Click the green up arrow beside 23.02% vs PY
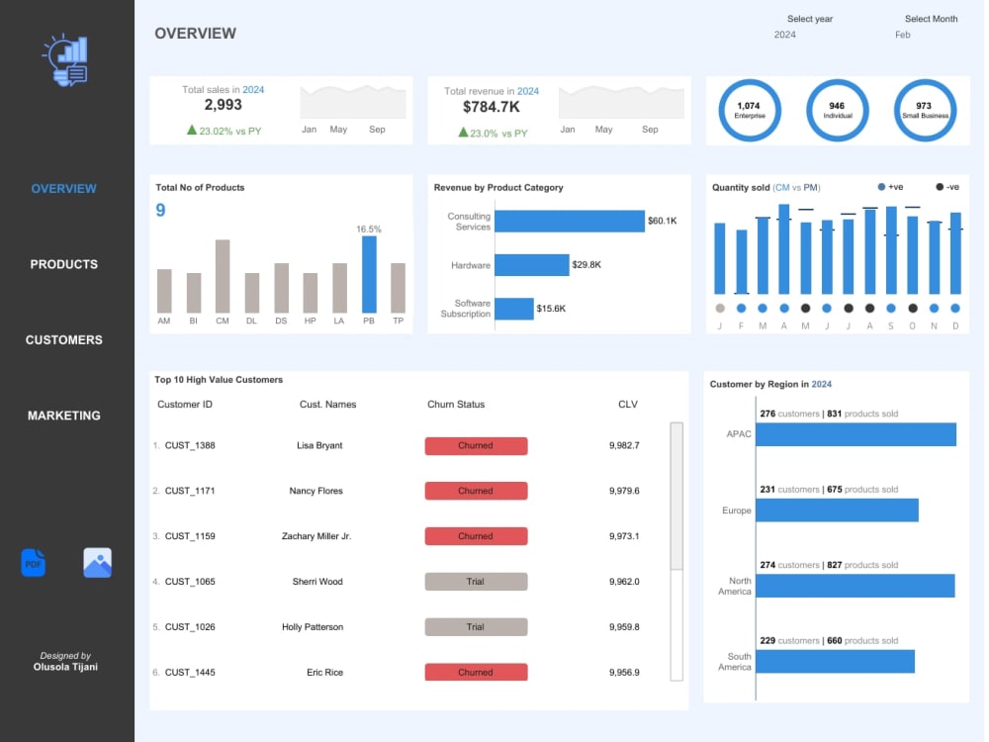The image size is (989, 742). tap(192, 130)
